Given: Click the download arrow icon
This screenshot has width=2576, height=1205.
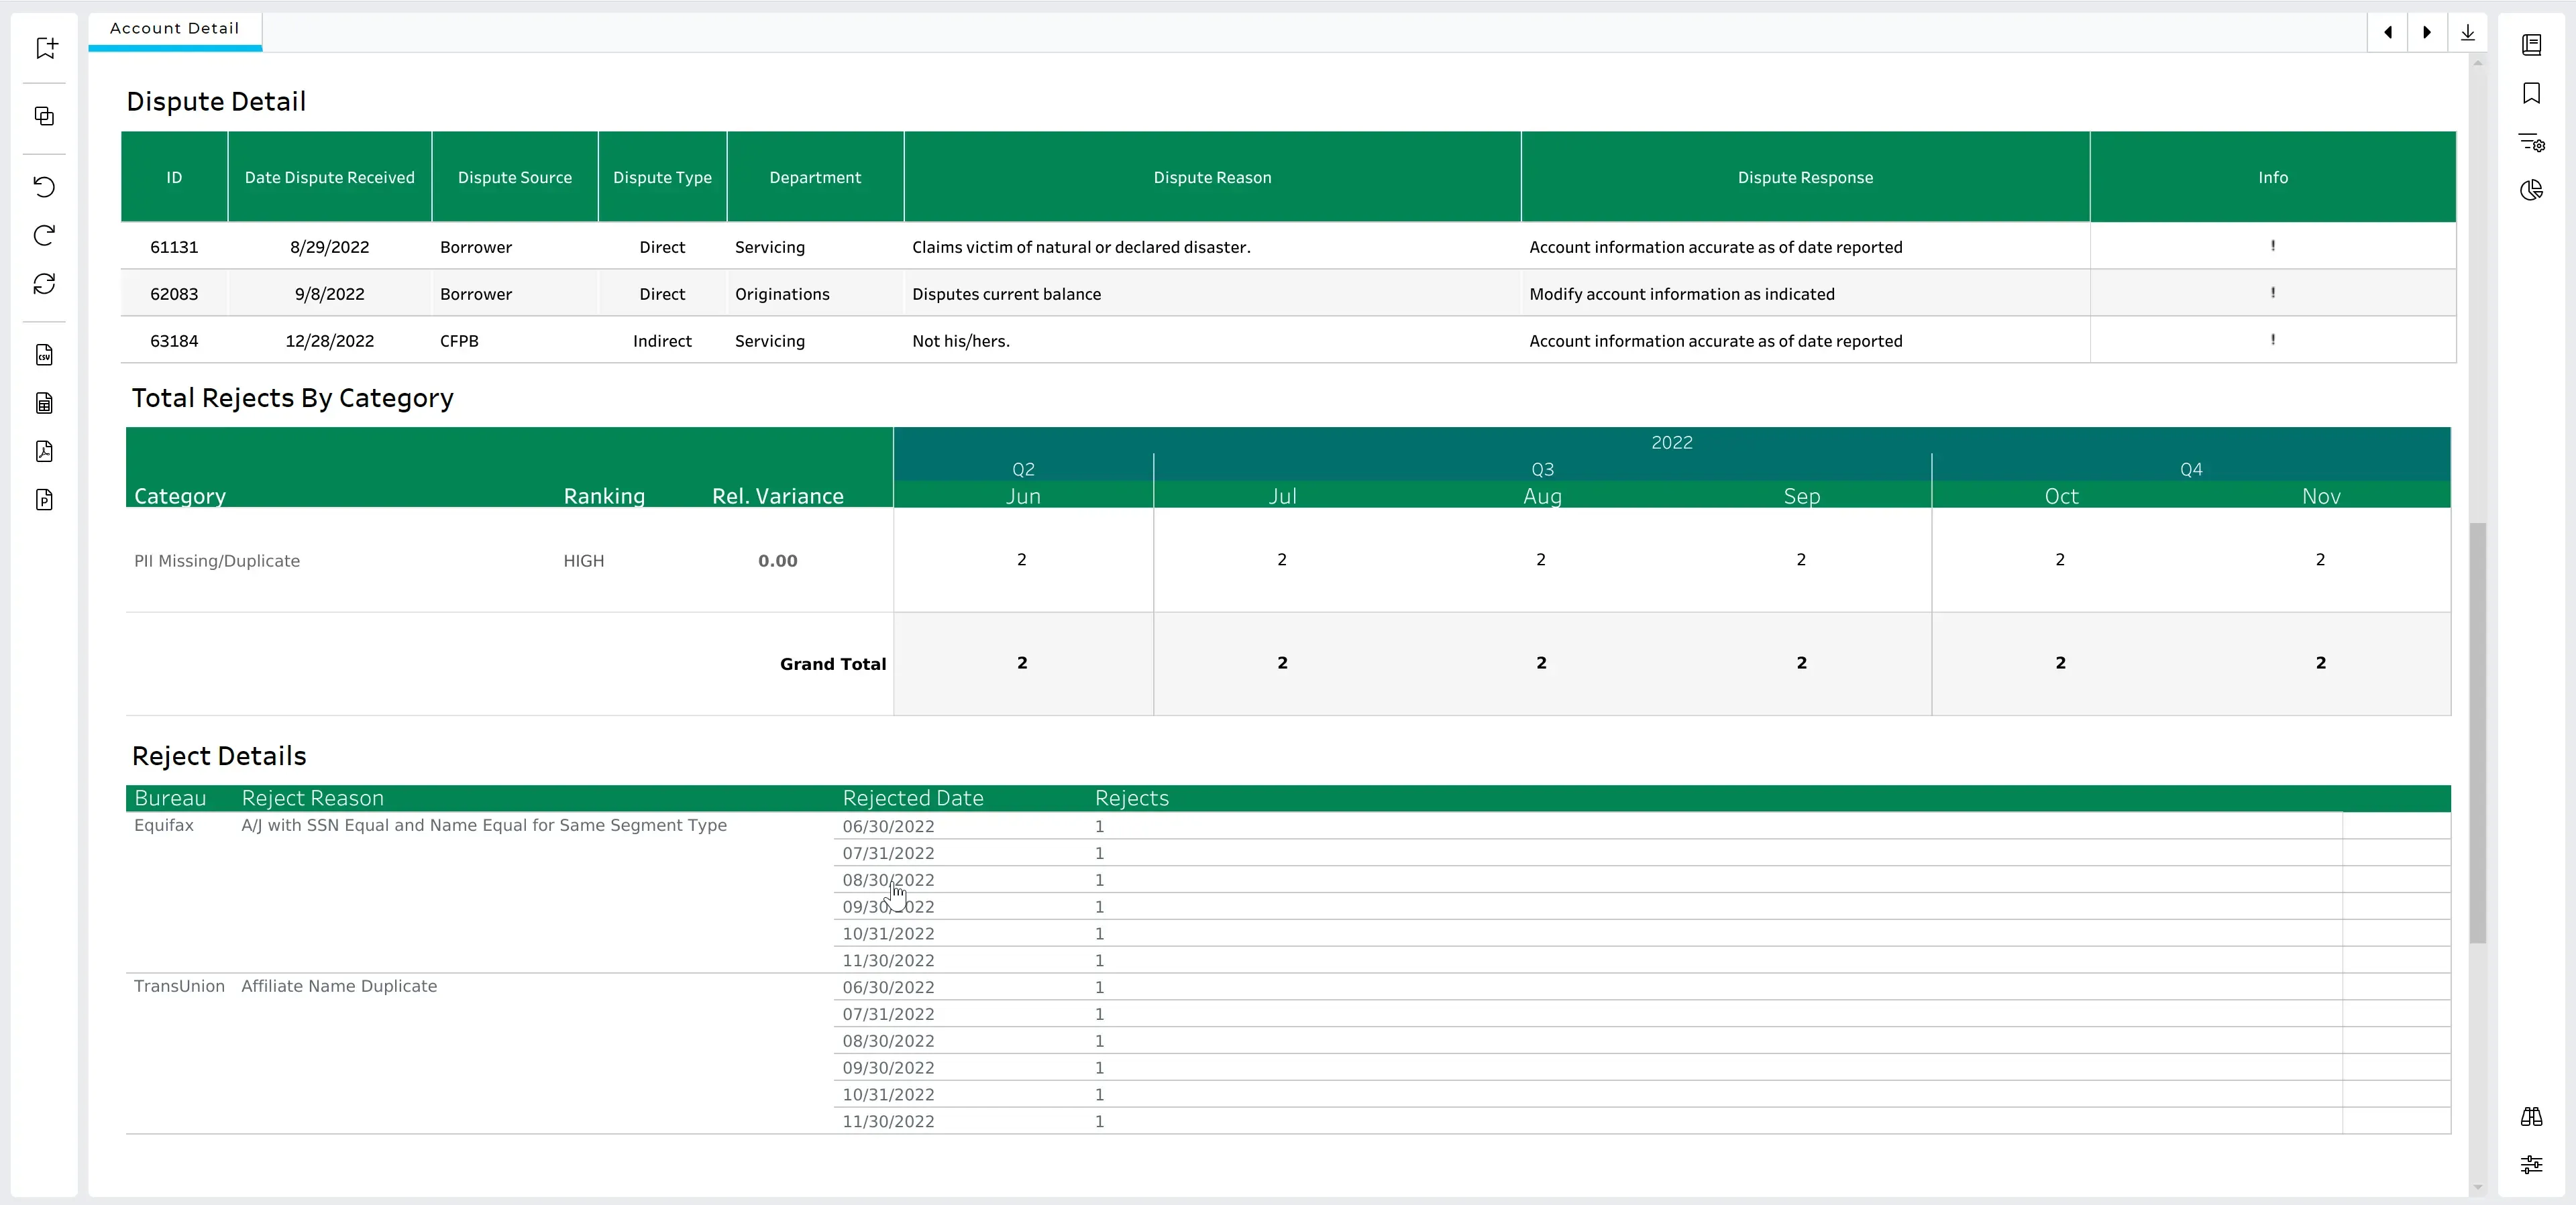Looking at the screenshot, I should pos(2467,32).
